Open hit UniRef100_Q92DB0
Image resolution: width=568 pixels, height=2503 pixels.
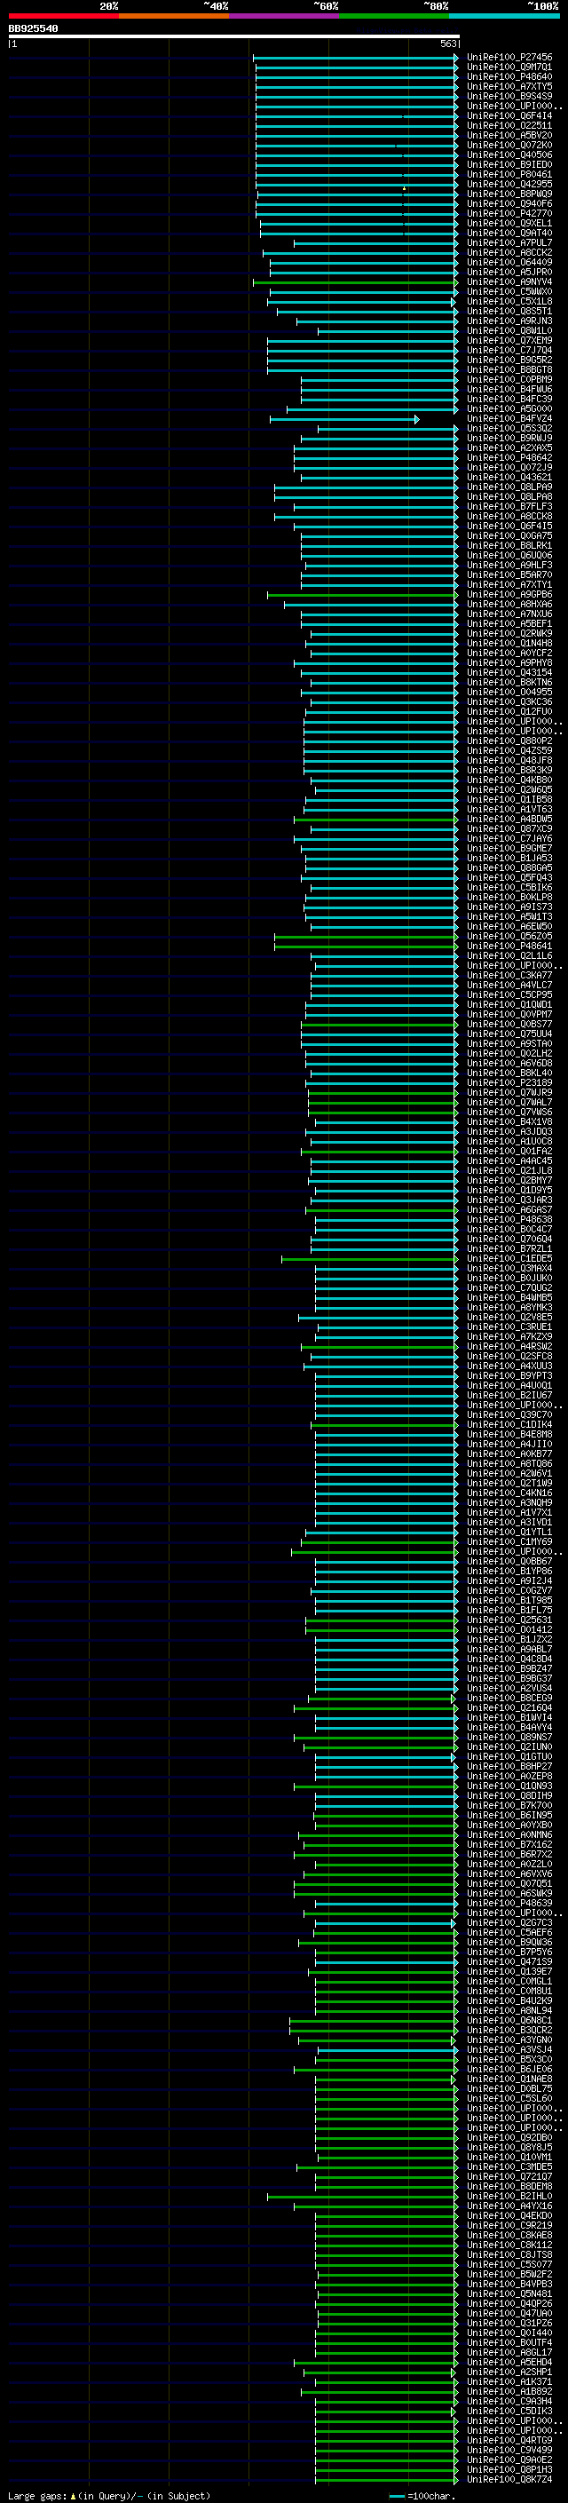pos(509,2136)
